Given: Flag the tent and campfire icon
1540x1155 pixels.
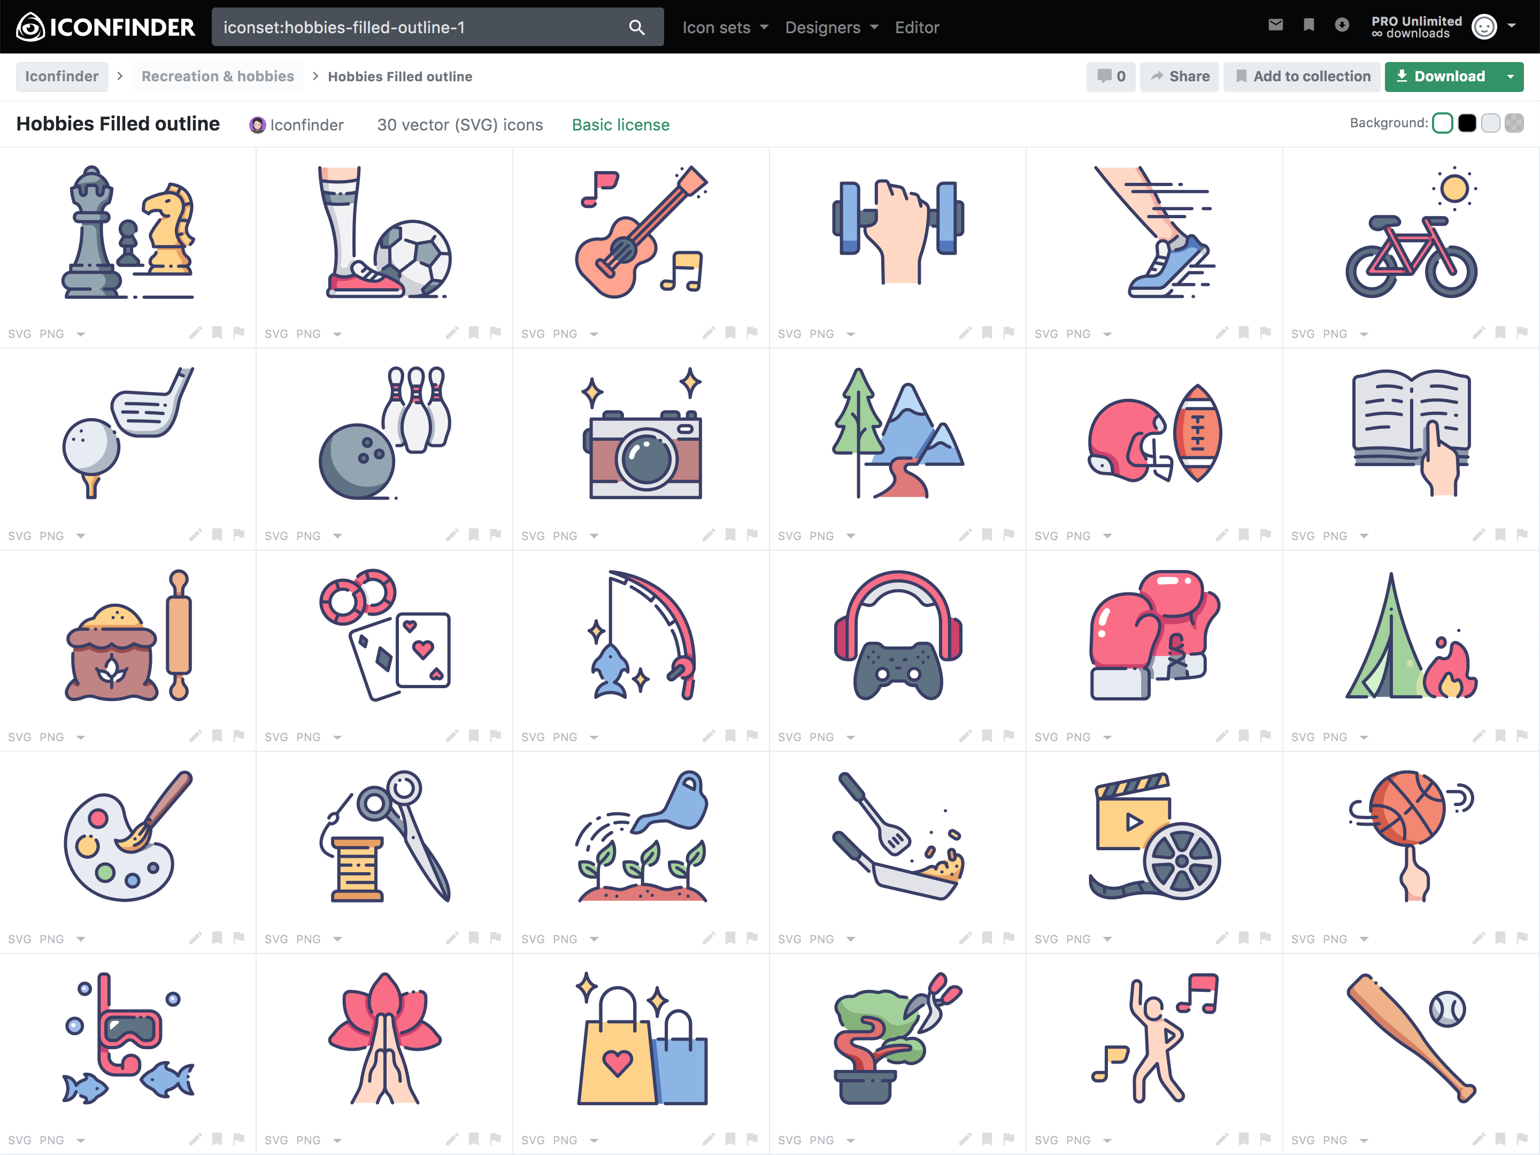Looking at the screenshot, I should [1522, 736].
